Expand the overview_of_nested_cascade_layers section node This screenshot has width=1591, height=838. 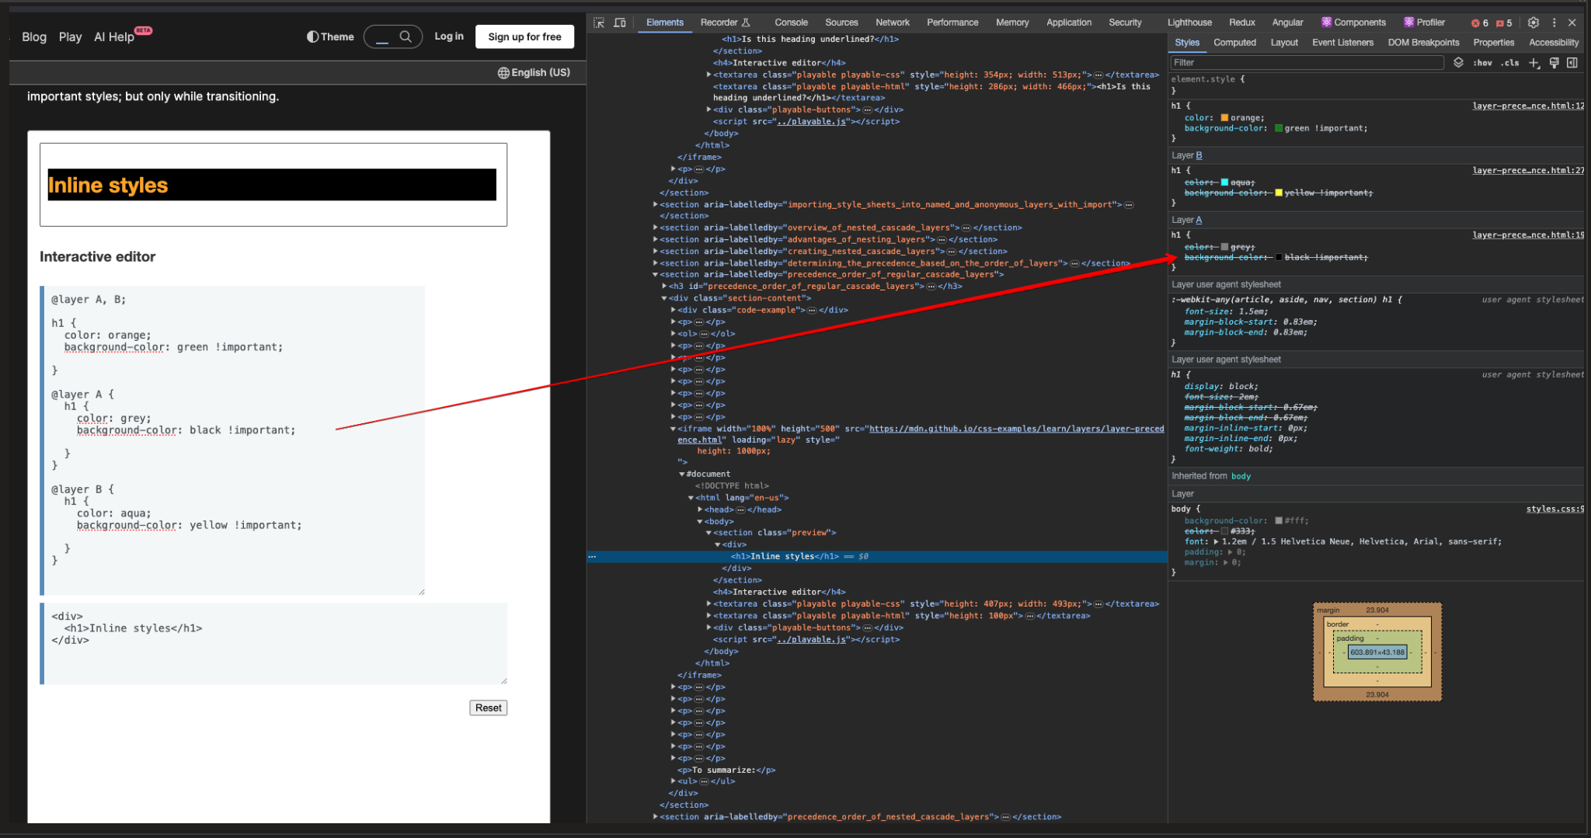click(656, 228)
